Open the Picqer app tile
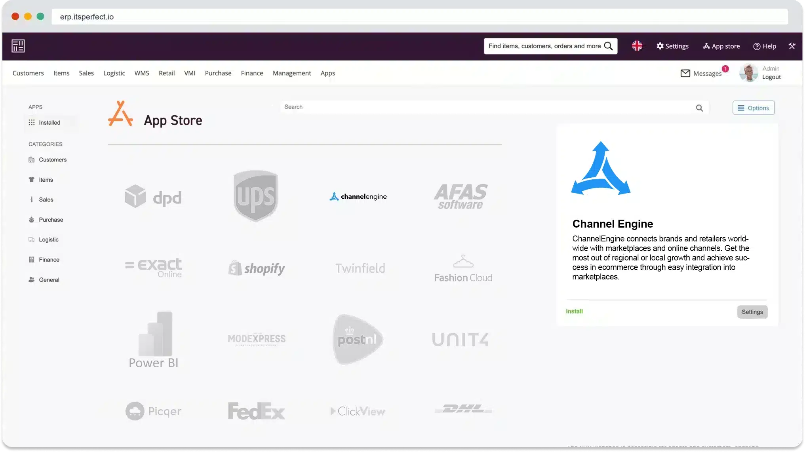 click(x=153, y=411)
